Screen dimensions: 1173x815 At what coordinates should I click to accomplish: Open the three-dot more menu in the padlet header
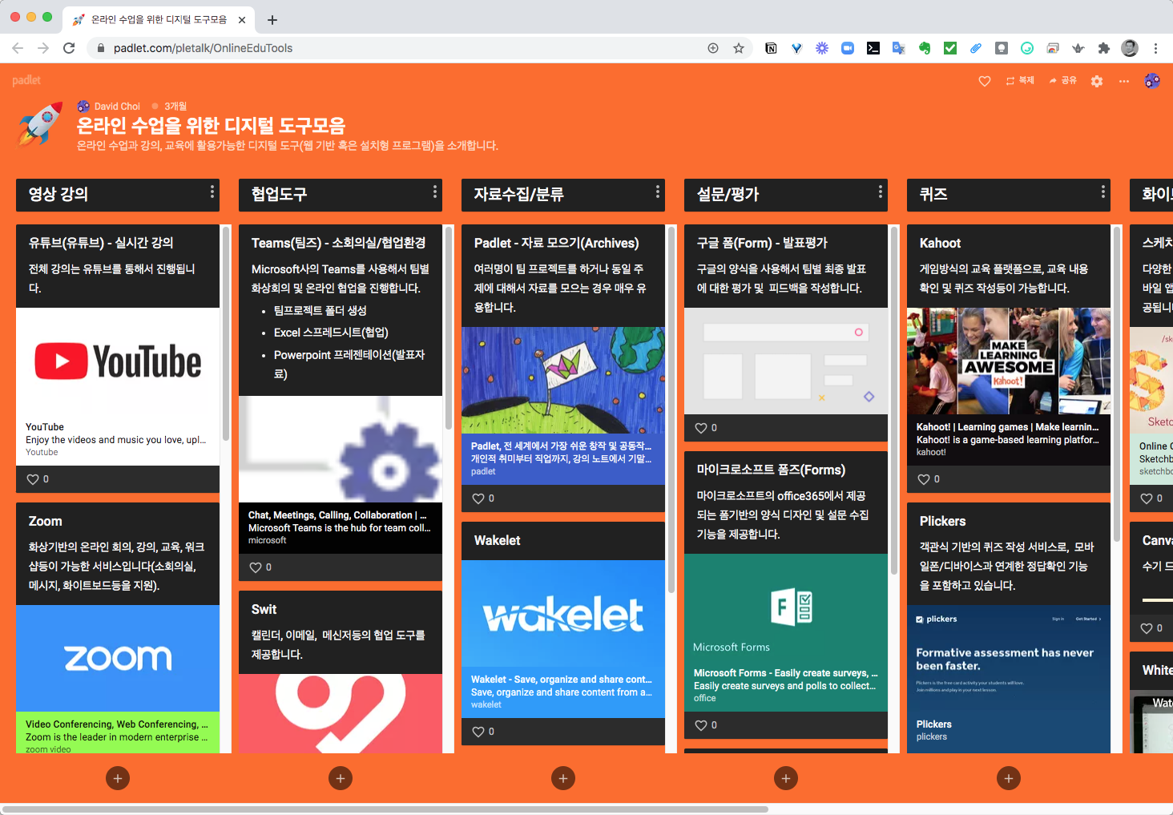pyautogui.click(x=1124, y=81)
